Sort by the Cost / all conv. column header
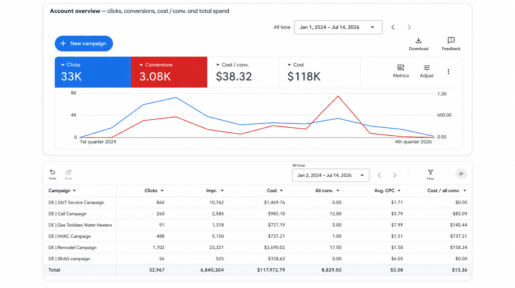This screenshot has width=515, height=288. coord(447,191)
